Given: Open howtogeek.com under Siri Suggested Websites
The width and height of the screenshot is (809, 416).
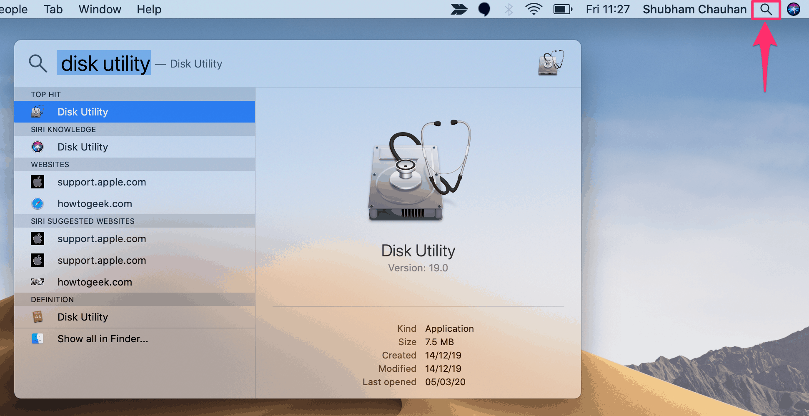Looking at the screenshot, I should (135, 282).
